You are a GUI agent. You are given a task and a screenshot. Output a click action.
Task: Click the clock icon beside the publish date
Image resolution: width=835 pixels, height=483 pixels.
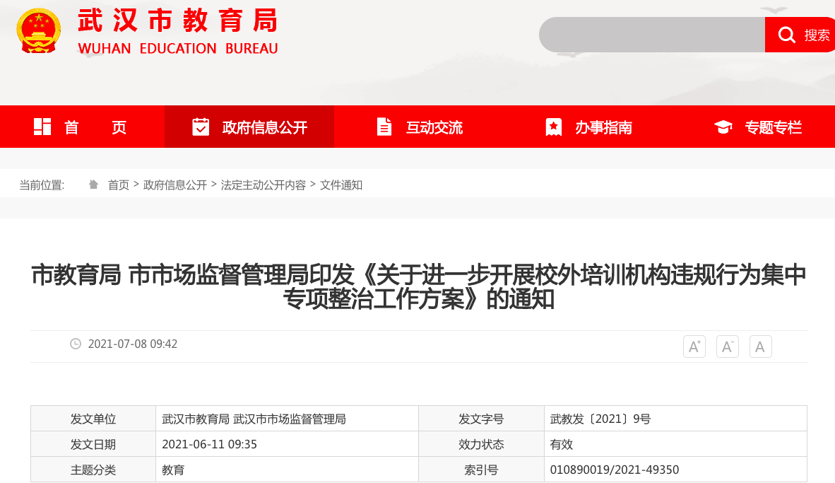(x=76, y=344)
